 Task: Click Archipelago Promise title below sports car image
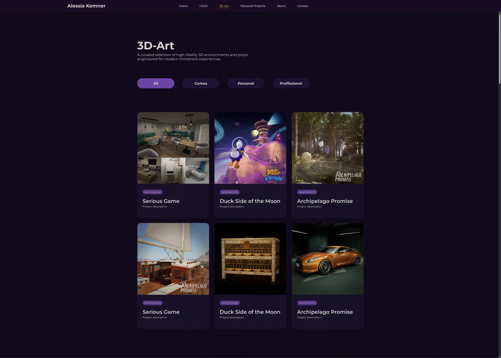(325, 312)
